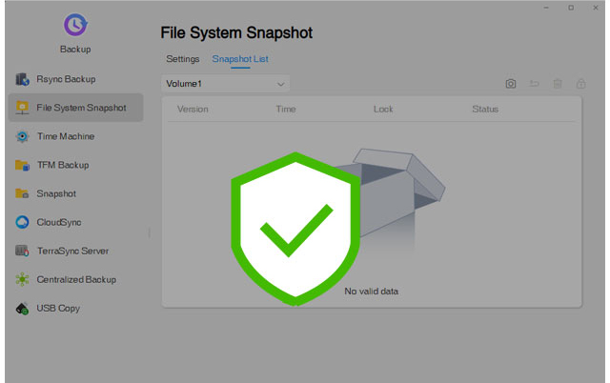Switch to the Settings tab

182,59
